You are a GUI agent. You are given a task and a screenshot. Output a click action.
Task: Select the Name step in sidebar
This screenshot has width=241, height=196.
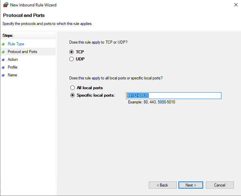[13, 75]
